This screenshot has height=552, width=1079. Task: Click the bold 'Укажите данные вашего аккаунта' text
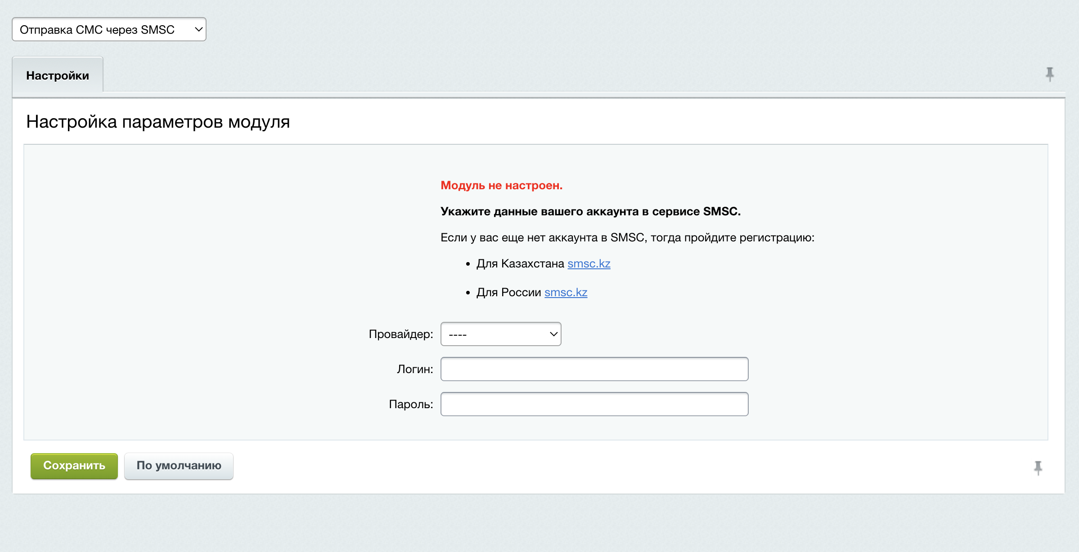pos(590,211)
